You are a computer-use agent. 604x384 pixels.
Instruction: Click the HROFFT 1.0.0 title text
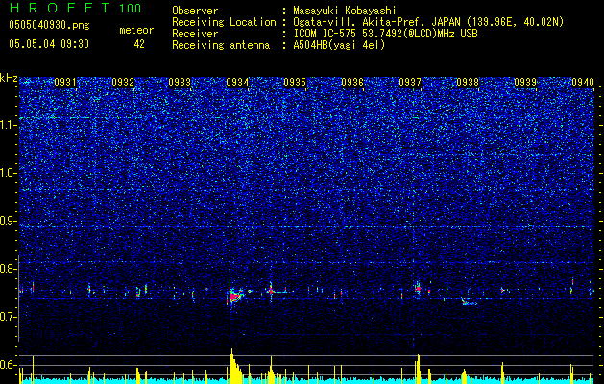pyautogui.click(x=75, y=8)
